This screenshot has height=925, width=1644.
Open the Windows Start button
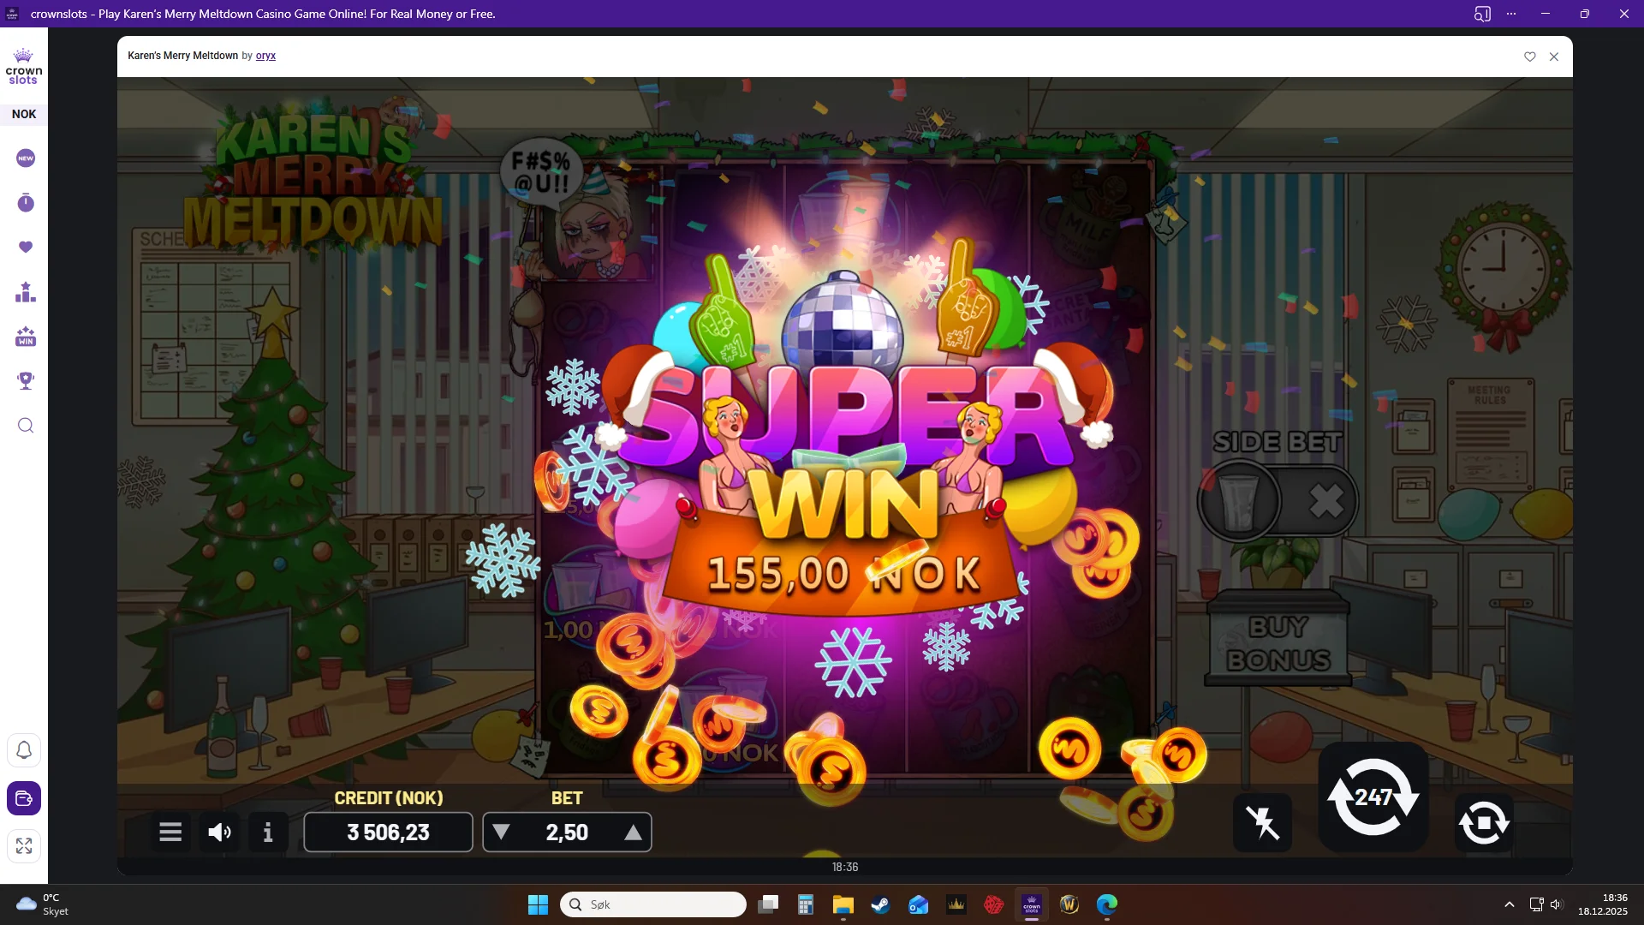pyautogui.click(x=538, y=904)
